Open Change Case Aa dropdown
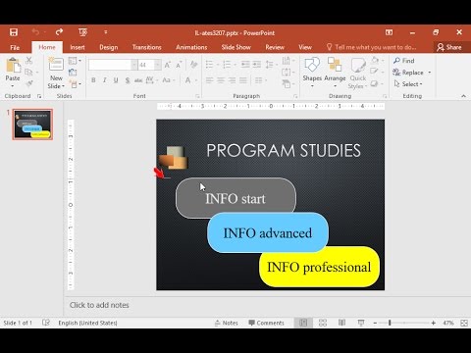Screen dimensions: 471x353 tap(168, 80)
